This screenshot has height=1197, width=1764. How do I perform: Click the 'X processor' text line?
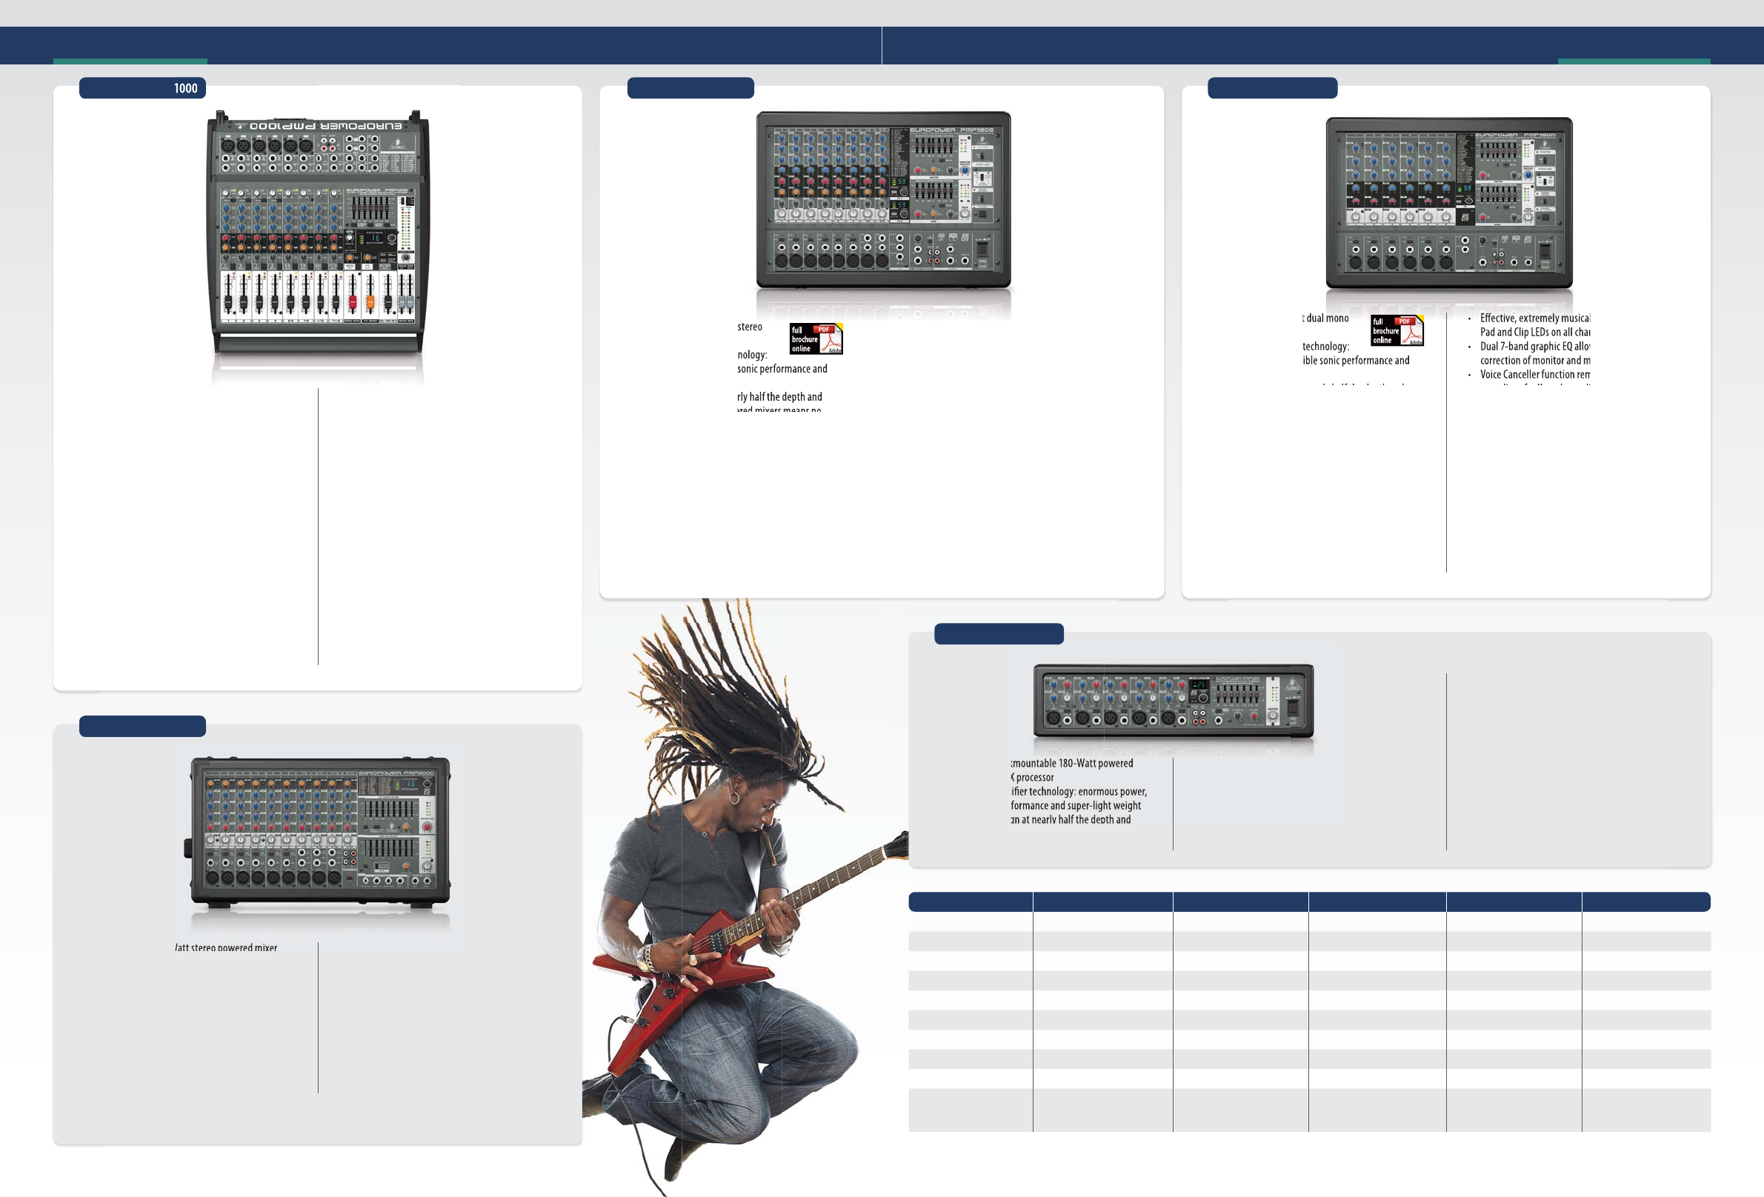tap(1032, 778)
